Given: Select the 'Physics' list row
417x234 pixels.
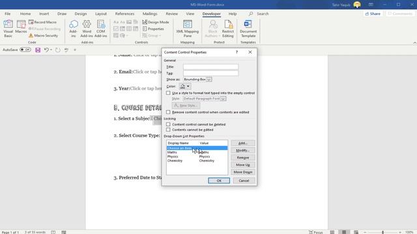Looking at the screenshot, I should (x=197, y=157).
